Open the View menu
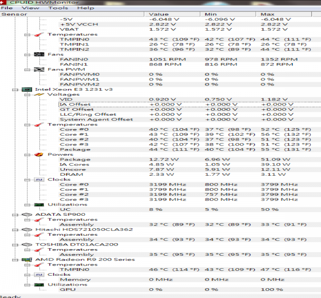 [x=30, y=8]
